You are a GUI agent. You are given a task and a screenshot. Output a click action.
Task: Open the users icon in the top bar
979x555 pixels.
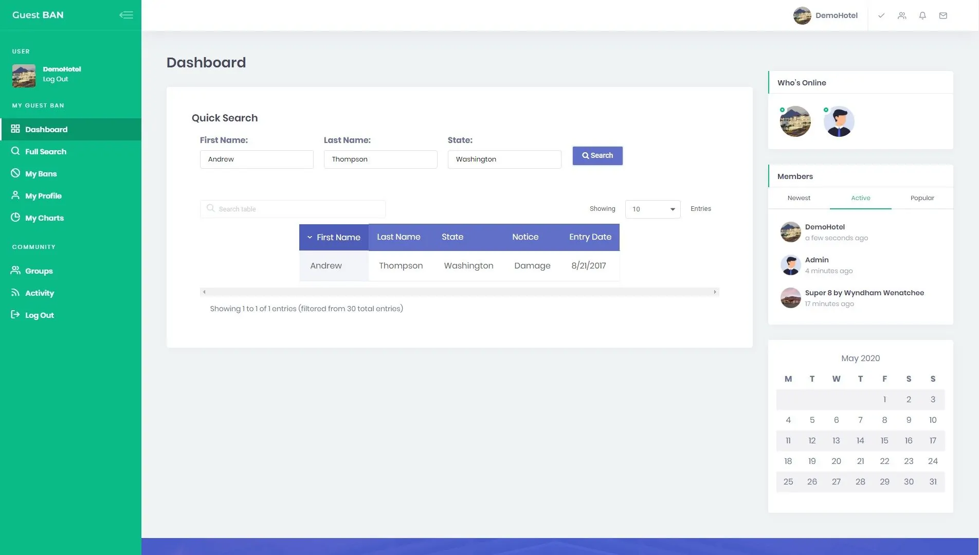tap(901, 15)
